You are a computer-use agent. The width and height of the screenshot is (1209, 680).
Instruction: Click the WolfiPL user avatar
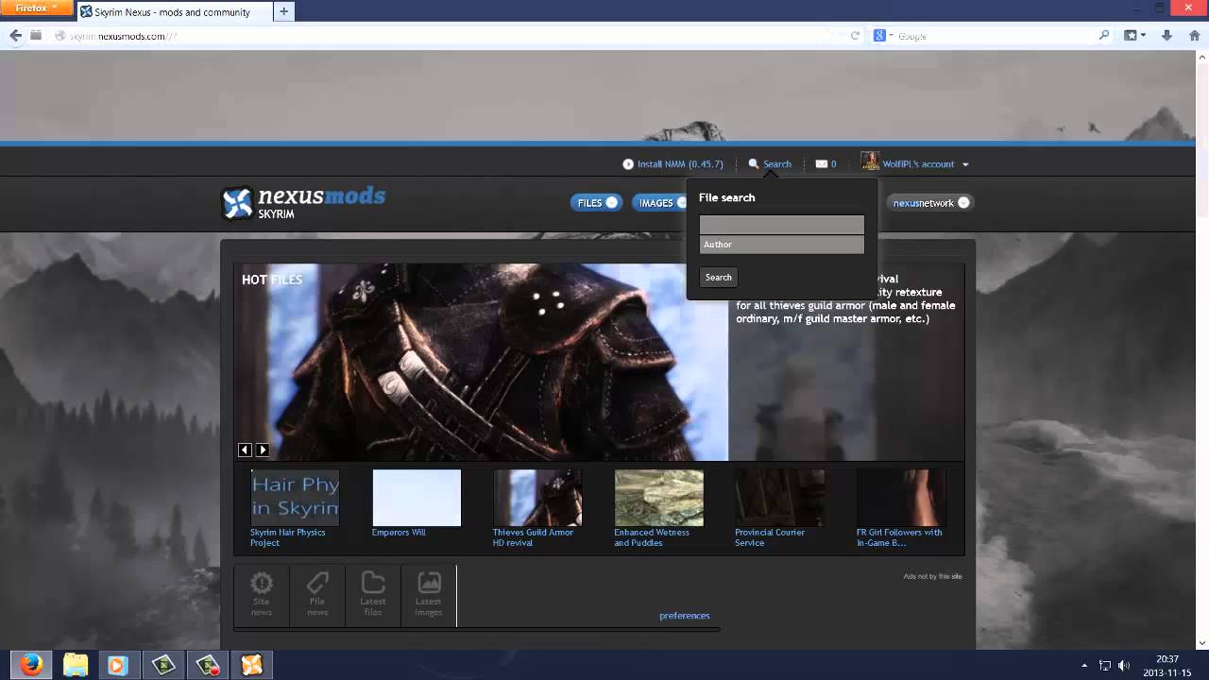(870, 162)
